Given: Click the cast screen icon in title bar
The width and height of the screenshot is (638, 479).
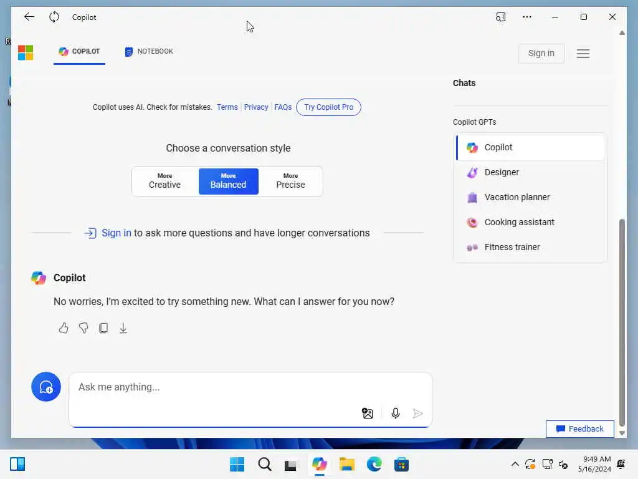Looking at the screenshot, I should click(x=500, y=17).
